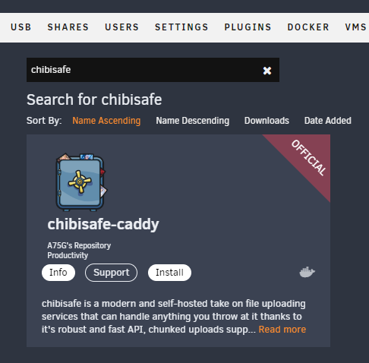The height and width of the screenshot is (363, 369).
Task: Expand description with Read more link
Action: (282, 330)
